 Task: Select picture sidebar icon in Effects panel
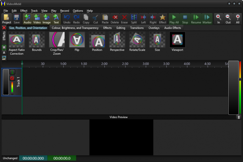(4, 58)
